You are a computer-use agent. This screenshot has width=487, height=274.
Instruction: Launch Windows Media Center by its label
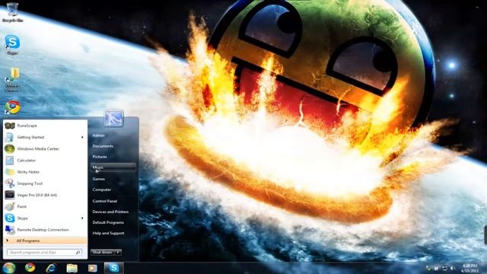38,149
